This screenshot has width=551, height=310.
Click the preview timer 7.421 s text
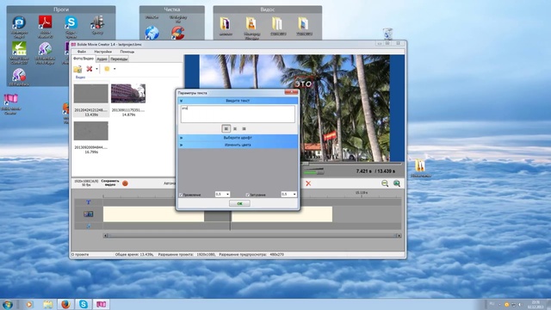(x=363, y=171)
